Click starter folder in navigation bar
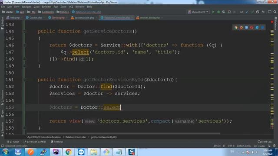The width and height of the screenshot is (278, 156). click(x=8, y=12)
